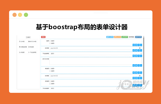
Task: Move down the 时间框 row below 单选框
Action: (x=141, y=78)
